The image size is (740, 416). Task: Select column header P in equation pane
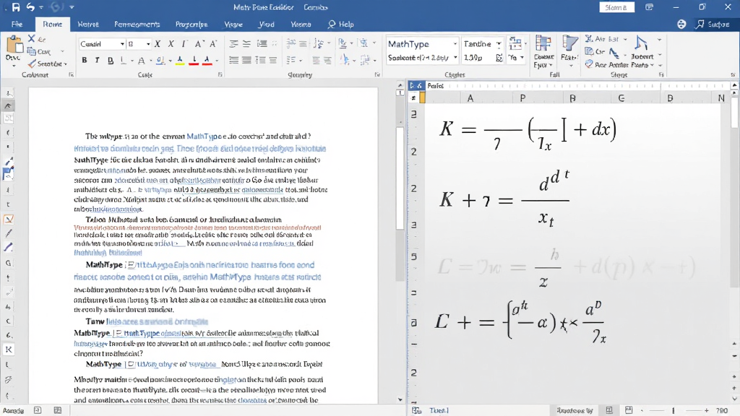tap(522, 98)
